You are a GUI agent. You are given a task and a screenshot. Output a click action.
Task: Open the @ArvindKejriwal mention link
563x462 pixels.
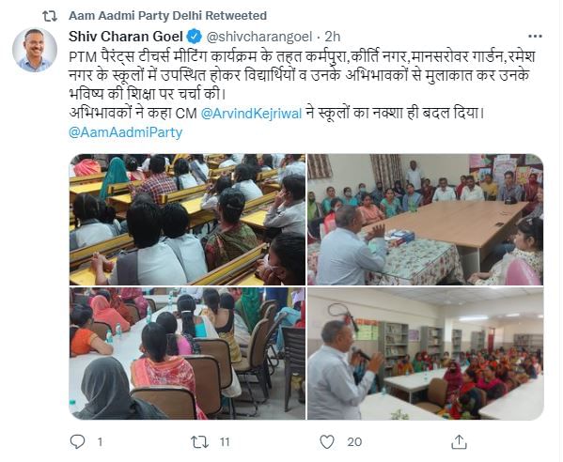(251, 114)
